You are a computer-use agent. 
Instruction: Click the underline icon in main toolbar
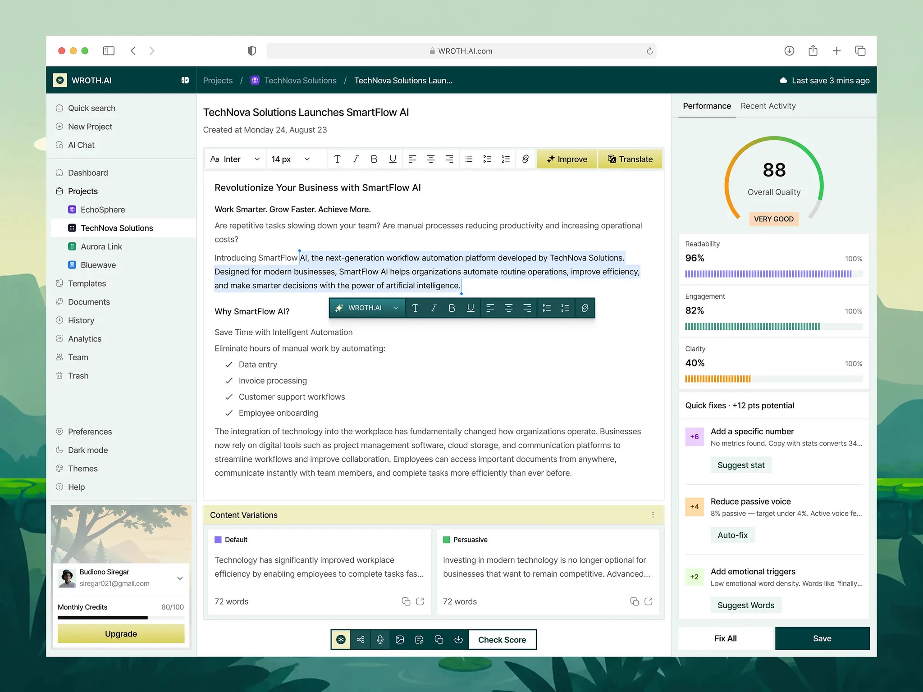pyautogui.click(x=393, y=159)
